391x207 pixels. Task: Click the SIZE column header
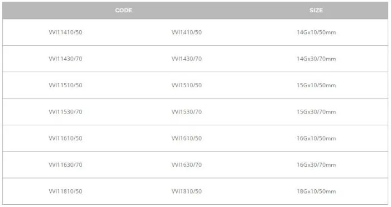pos(316,10)
